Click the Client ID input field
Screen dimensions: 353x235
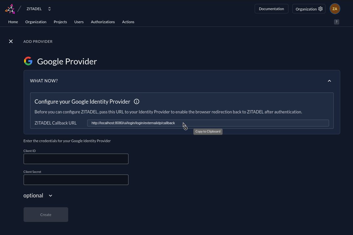point(76,159)
